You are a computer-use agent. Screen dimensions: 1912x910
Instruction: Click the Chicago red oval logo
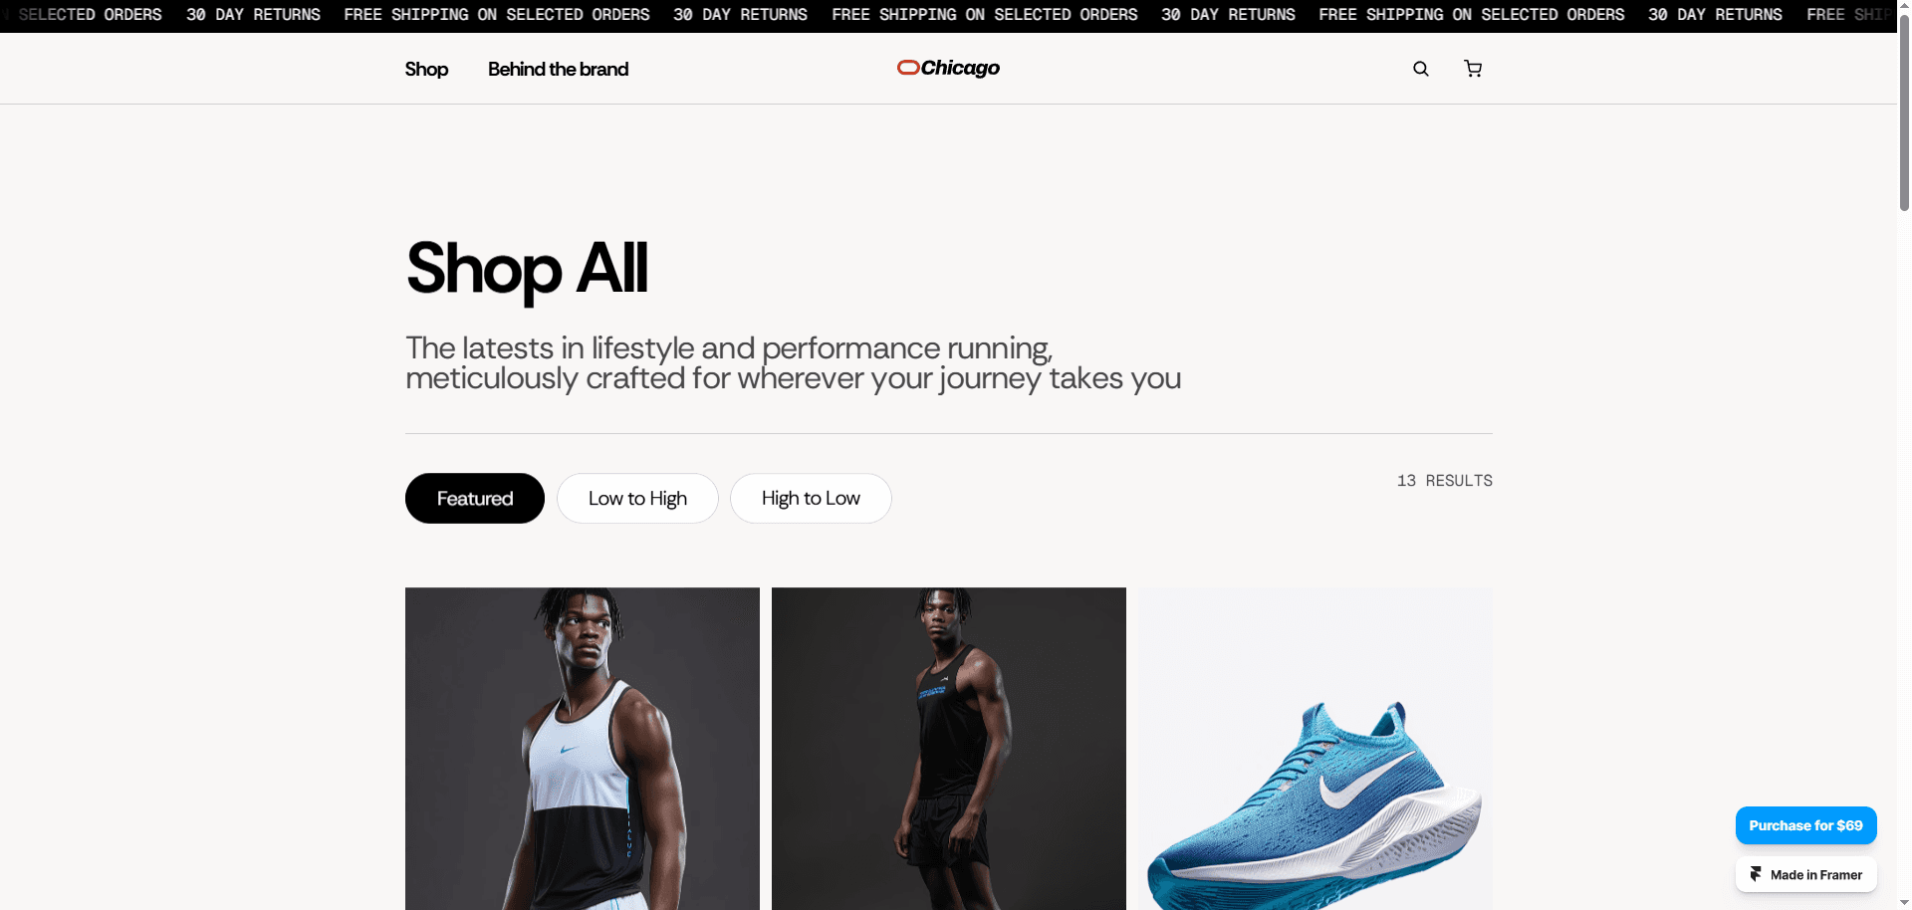coord(907,68)
